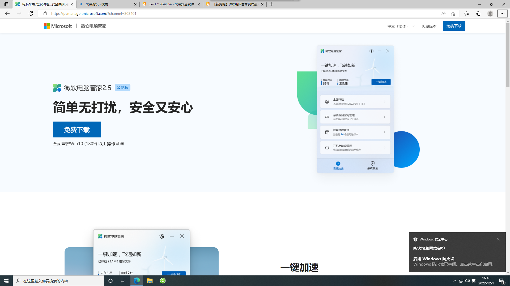Dismiss the Windows 安全中心 notification

click(x=498, y=239)
